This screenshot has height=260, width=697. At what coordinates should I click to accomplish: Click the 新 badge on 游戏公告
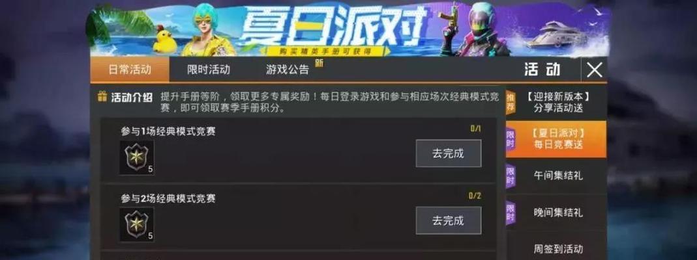click(x=319, y=63)
